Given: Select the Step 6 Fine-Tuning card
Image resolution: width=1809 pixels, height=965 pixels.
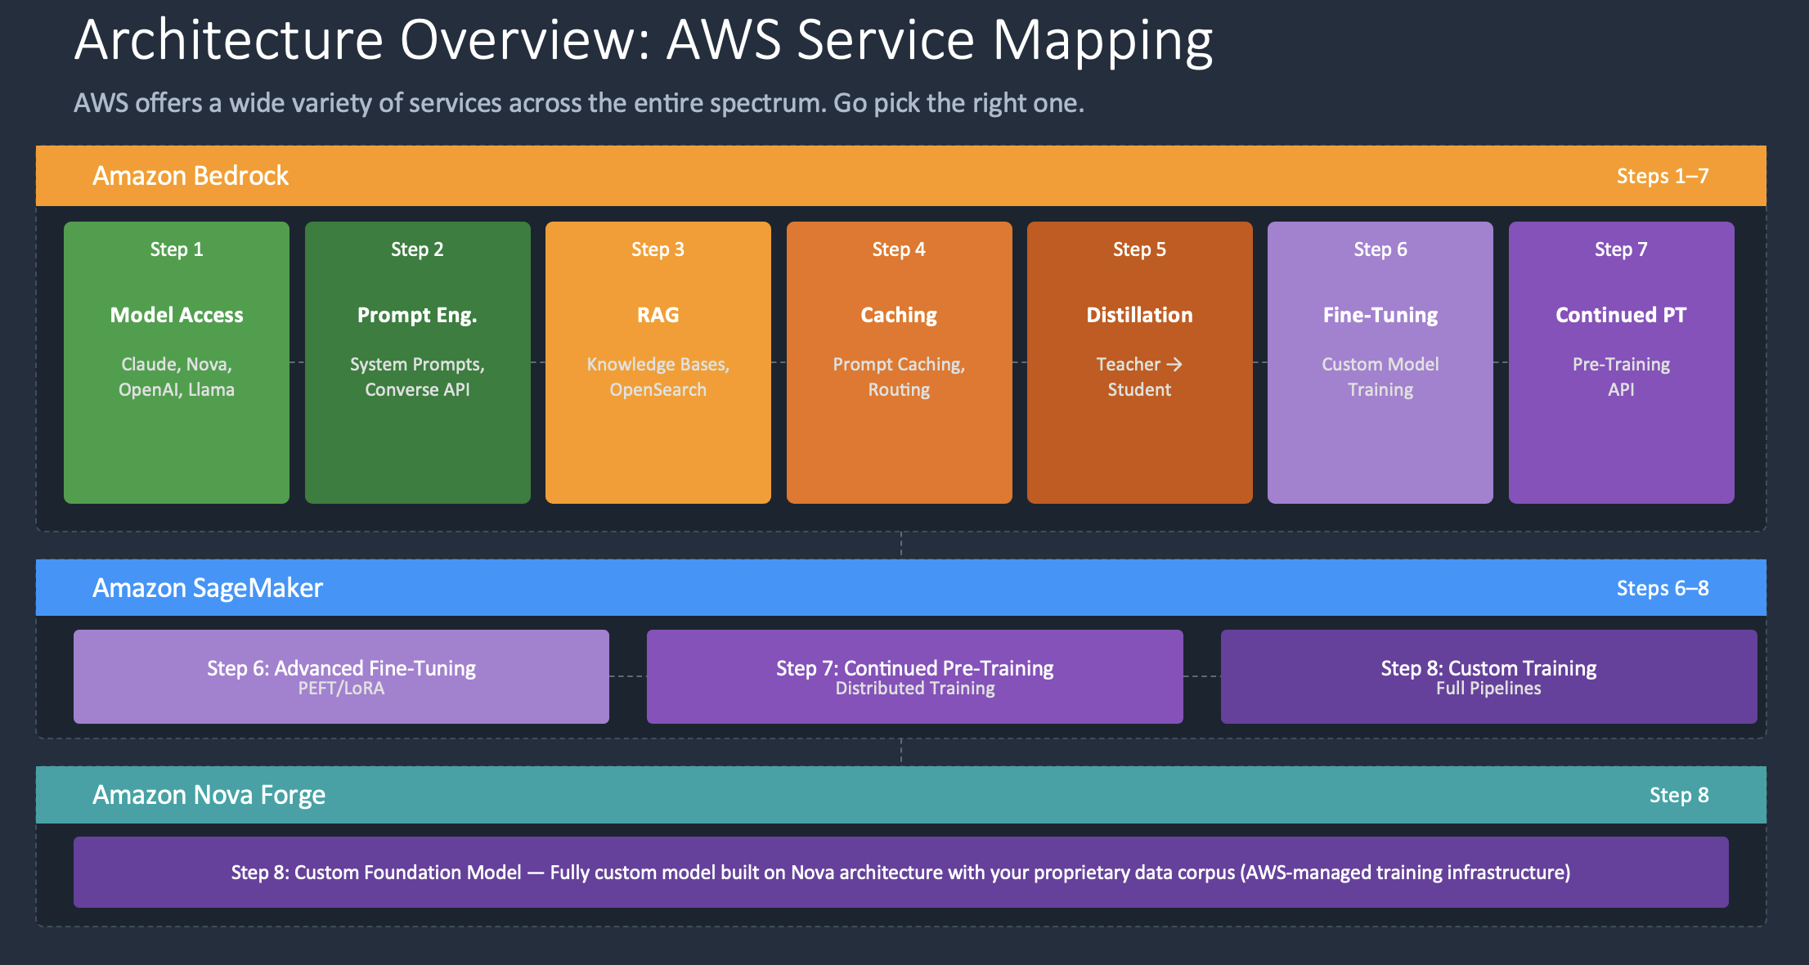Looking at the screenshot, I should click(1380, 362).
